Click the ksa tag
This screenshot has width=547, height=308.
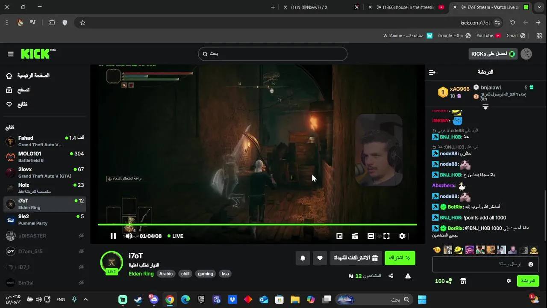[x=225, y=274]
